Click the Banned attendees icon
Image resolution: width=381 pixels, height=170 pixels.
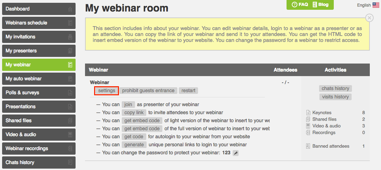308,146
